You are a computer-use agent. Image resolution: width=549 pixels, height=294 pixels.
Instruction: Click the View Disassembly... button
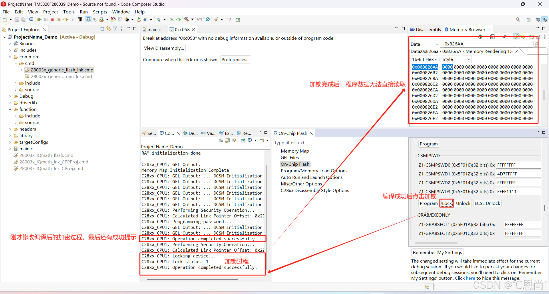(164, 48)
